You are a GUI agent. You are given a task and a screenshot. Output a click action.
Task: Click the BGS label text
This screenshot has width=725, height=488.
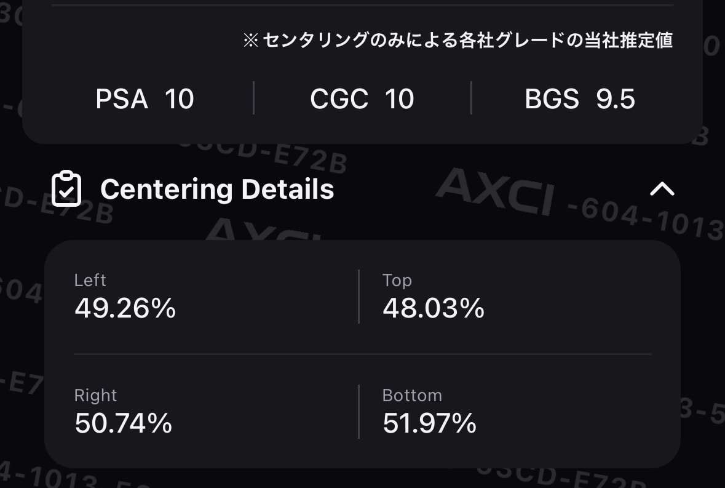pos(552,98)
